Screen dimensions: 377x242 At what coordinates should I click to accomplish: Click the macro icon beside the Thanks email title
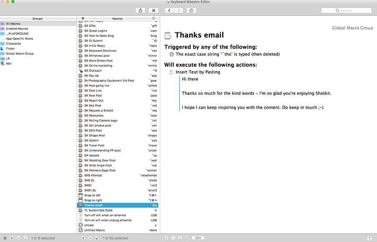(x=168, y=35)
